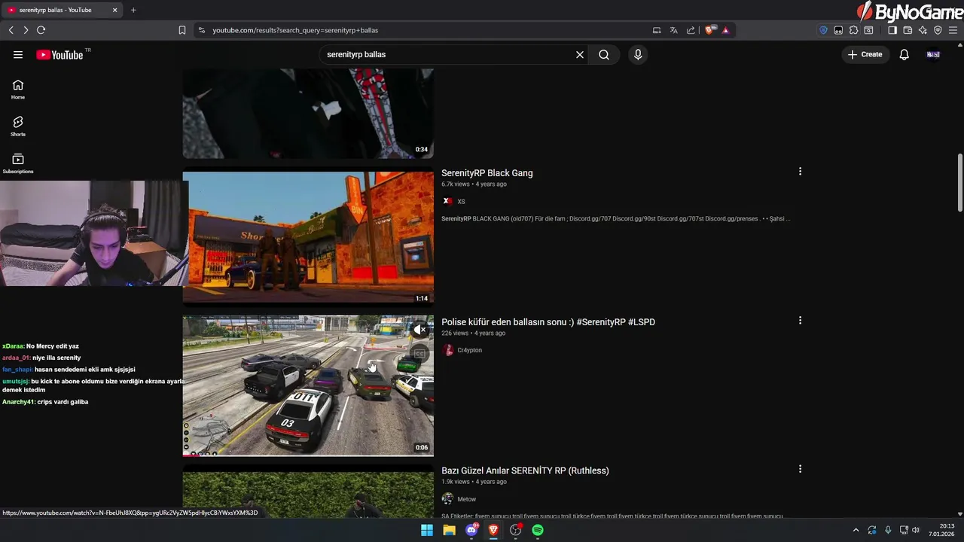Open more options for Bazı Güzel Anılar video
Image resolution: width=964 pixels, height=542 pixels.
point(800,469)
